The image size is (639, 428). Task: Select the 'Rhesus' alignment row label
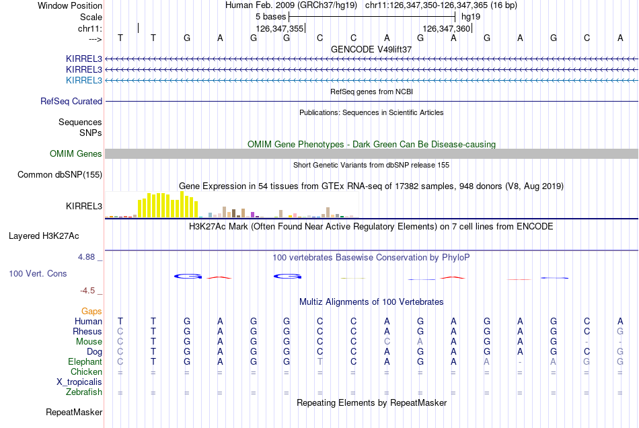click(87, 331)
